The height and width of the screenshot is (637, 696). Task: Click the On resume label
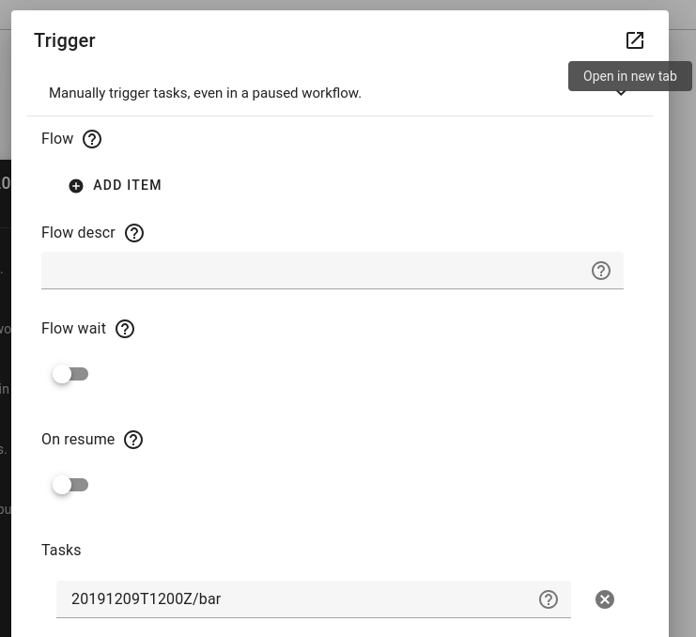pos(78,440)
